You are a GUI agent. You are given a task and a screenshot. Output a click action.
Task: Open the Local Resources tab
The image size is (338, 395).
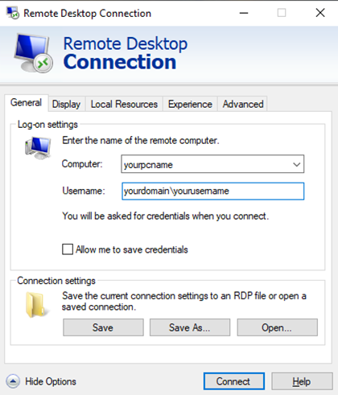click(124, 105)
